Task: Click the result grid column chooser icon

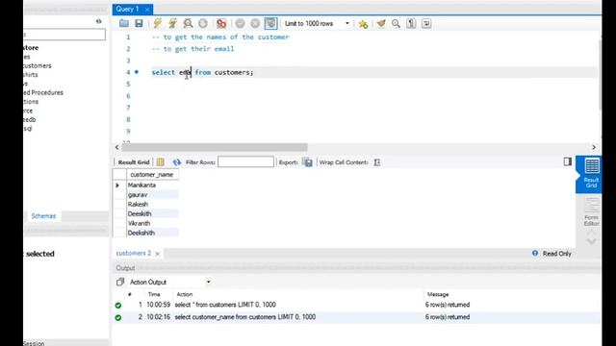Action: click(x=161, y=162)
